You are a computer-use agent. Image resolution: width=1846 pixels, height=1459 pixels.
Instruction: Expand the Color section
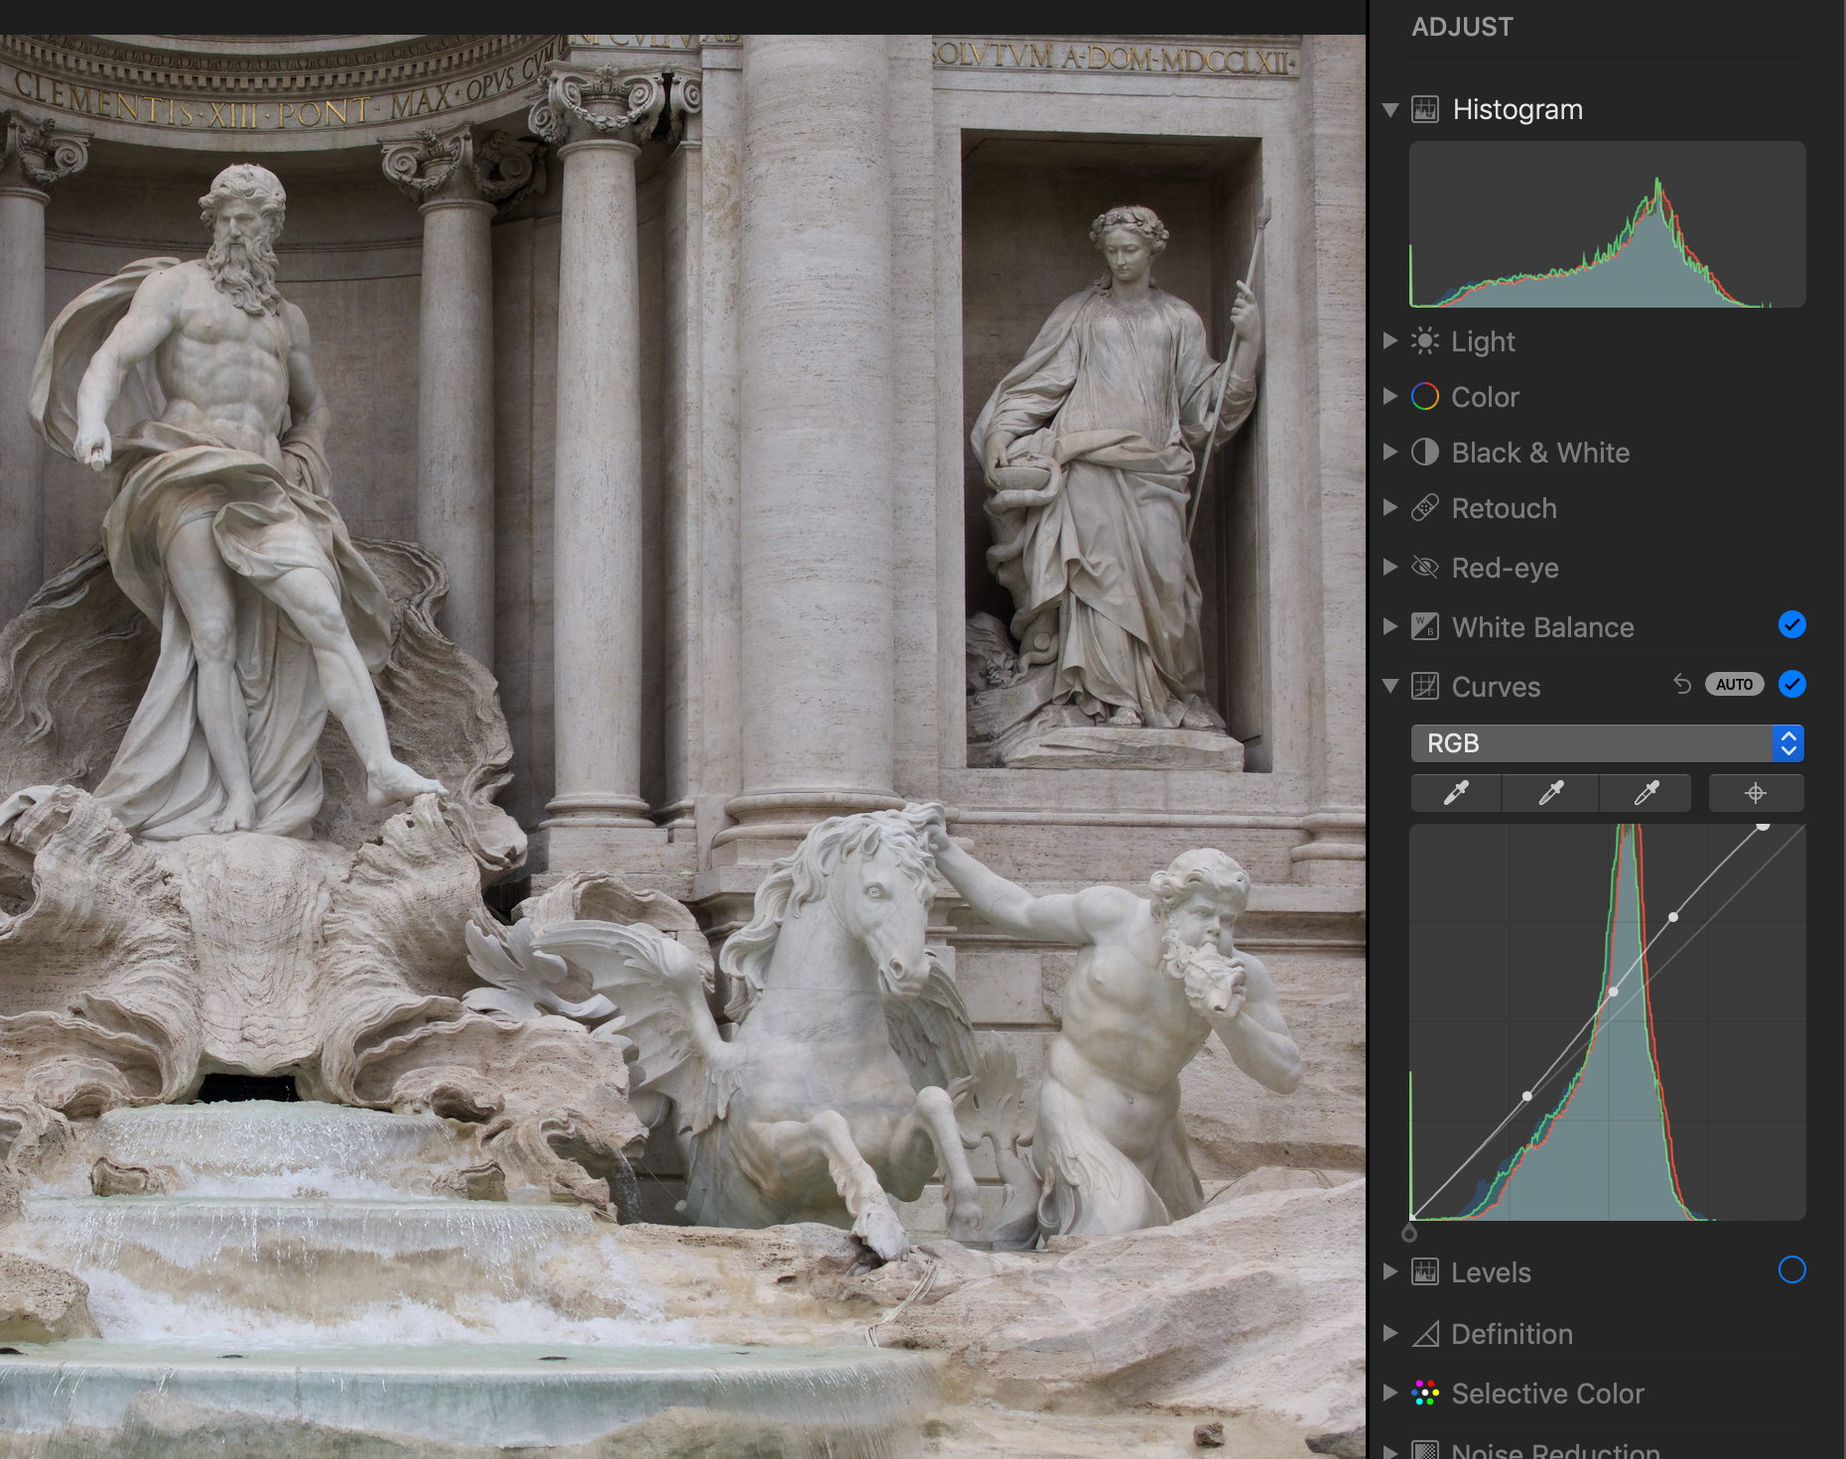click(1390, 396)
